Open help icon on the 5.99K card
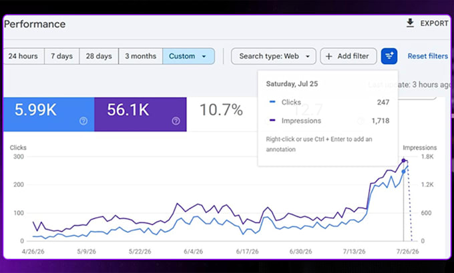 tap(83, 121)
